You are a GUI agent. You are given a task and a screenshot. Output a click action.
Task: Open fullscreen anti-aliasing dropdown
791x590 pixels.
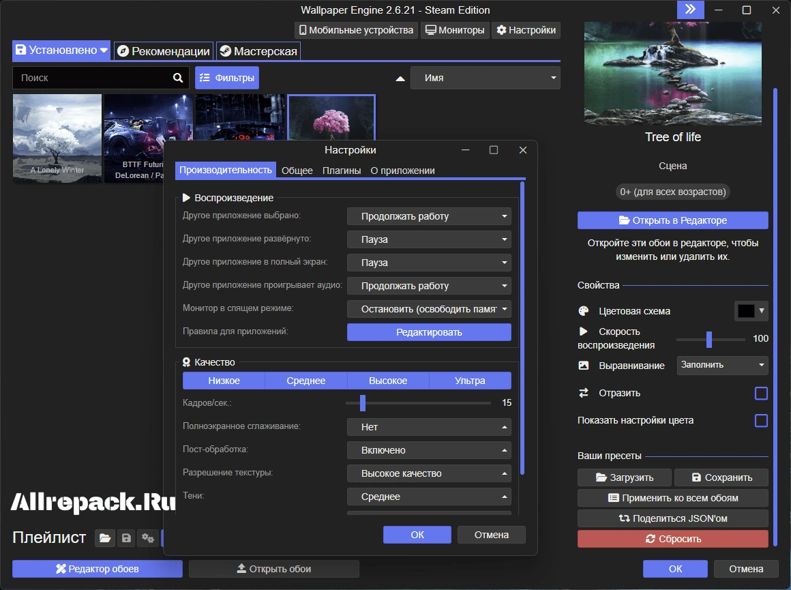point(429,427)
